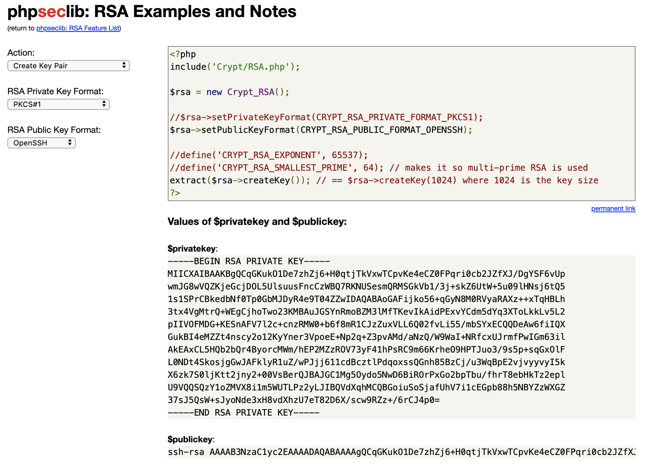Click the setPublicKeyFormat OPENSSH code line
The image size is (660, 472).
[321, 130]
